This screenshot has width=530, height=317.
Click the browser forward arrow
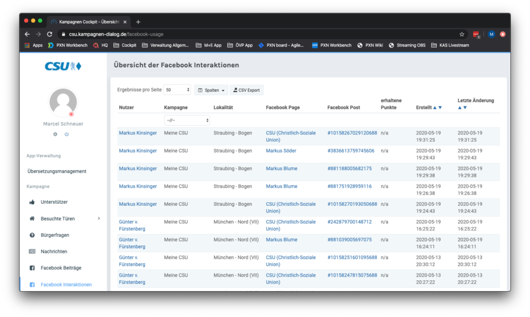point(38,34)
